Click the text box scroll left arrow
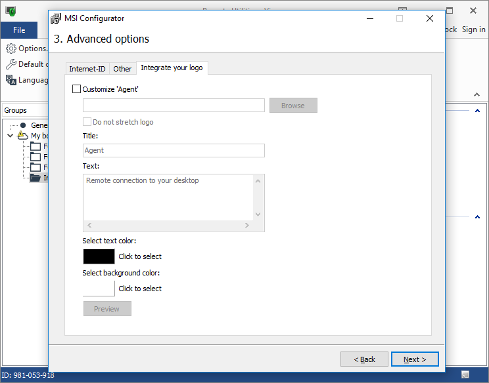This screenshot has width=489, height=383. click(x=89, y=225)
